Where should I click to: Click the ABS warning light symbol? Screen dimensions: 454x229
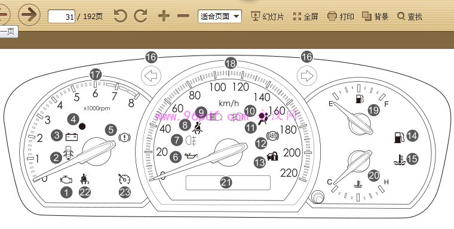(272, 135)
